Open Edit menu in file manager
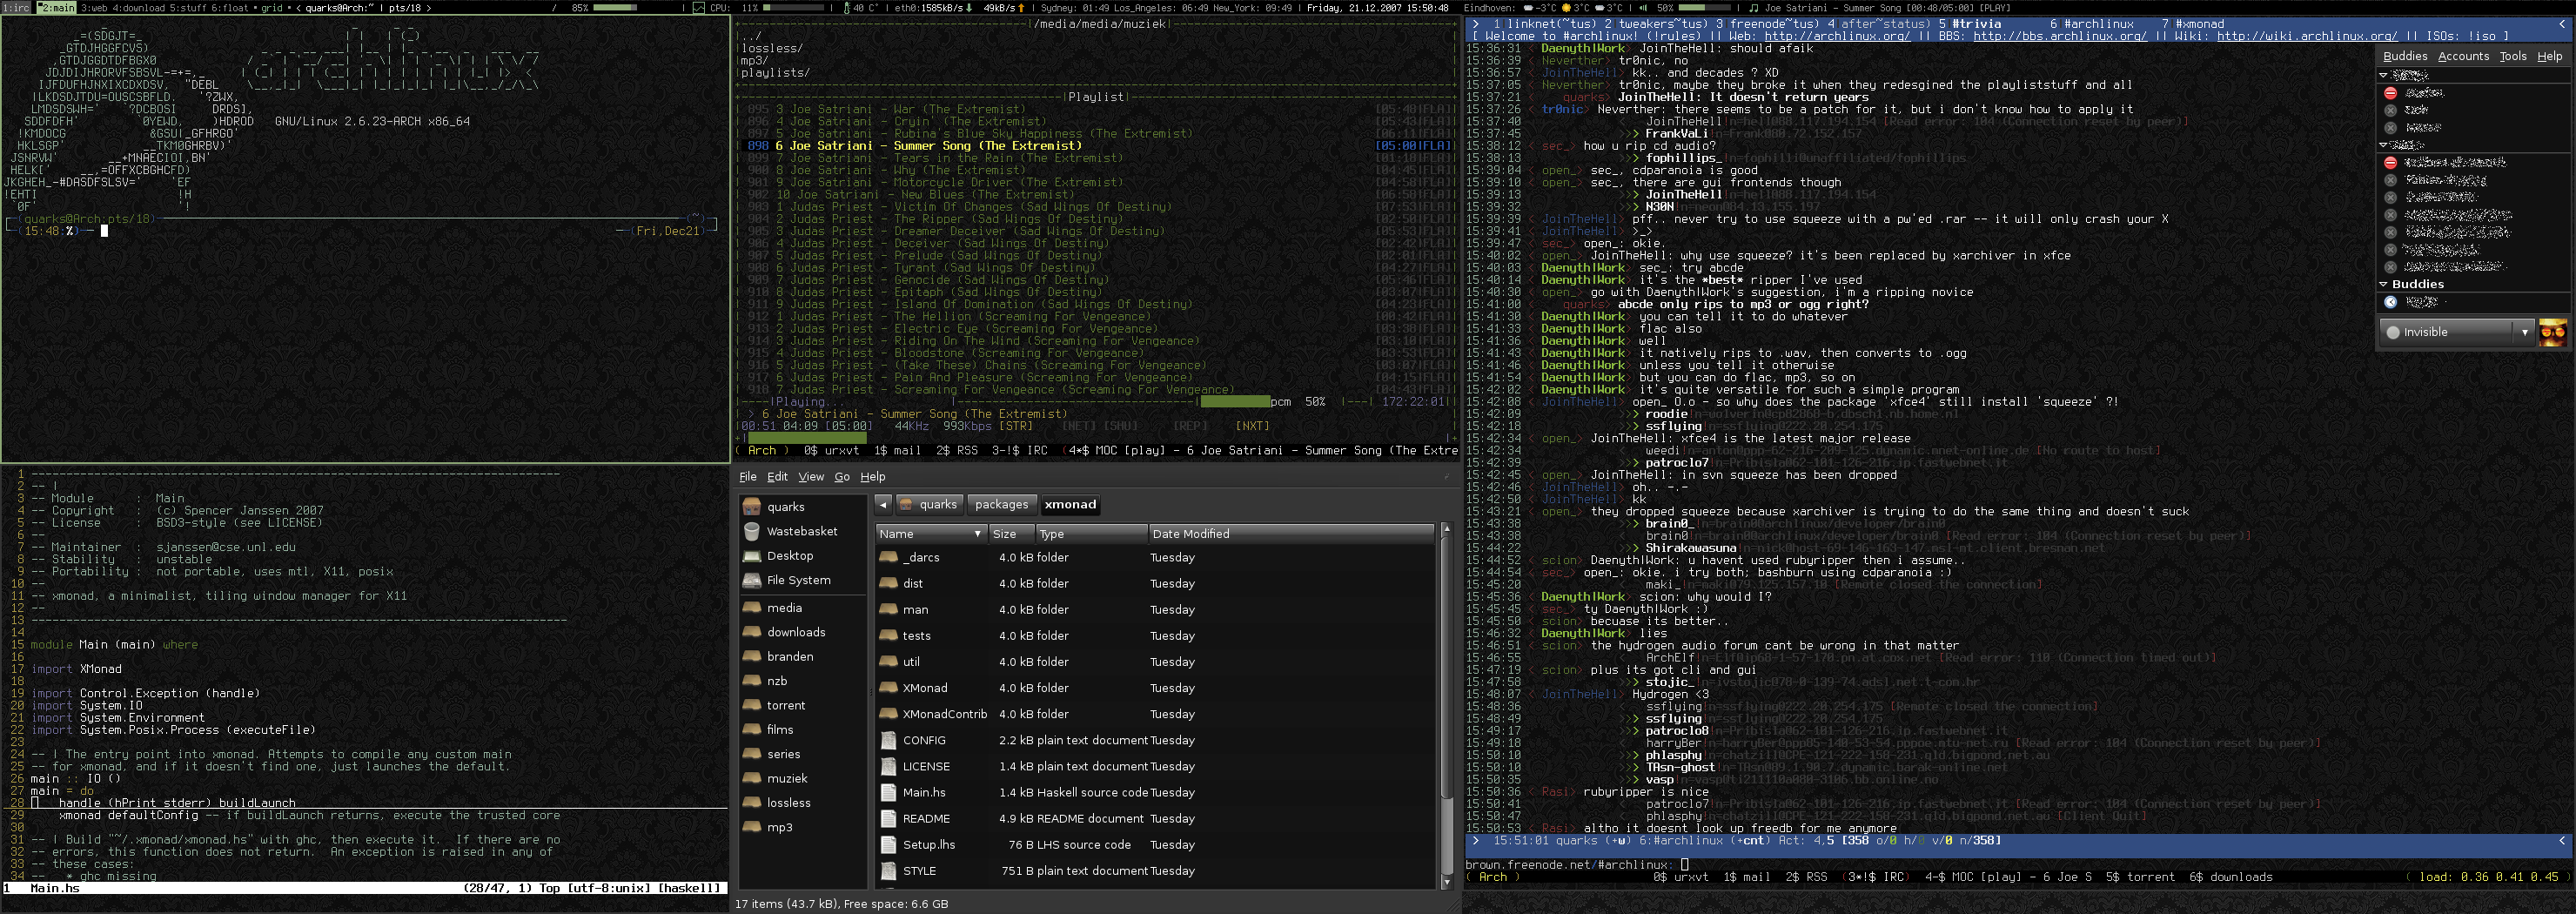This screenshot has width=2576, height=914. (777, 477)
